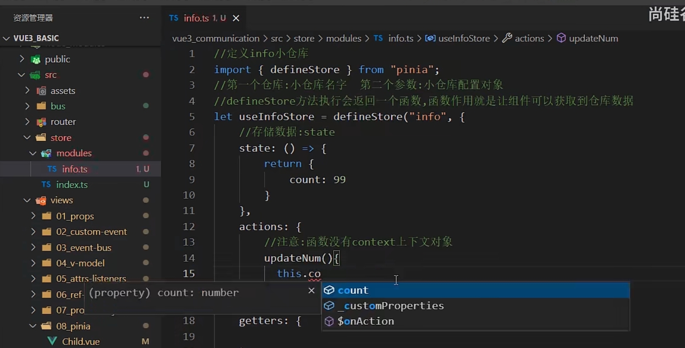This screenshot has width=685, height=348.
Task: Click the router folder icon
Action: (x=41, y=122)
